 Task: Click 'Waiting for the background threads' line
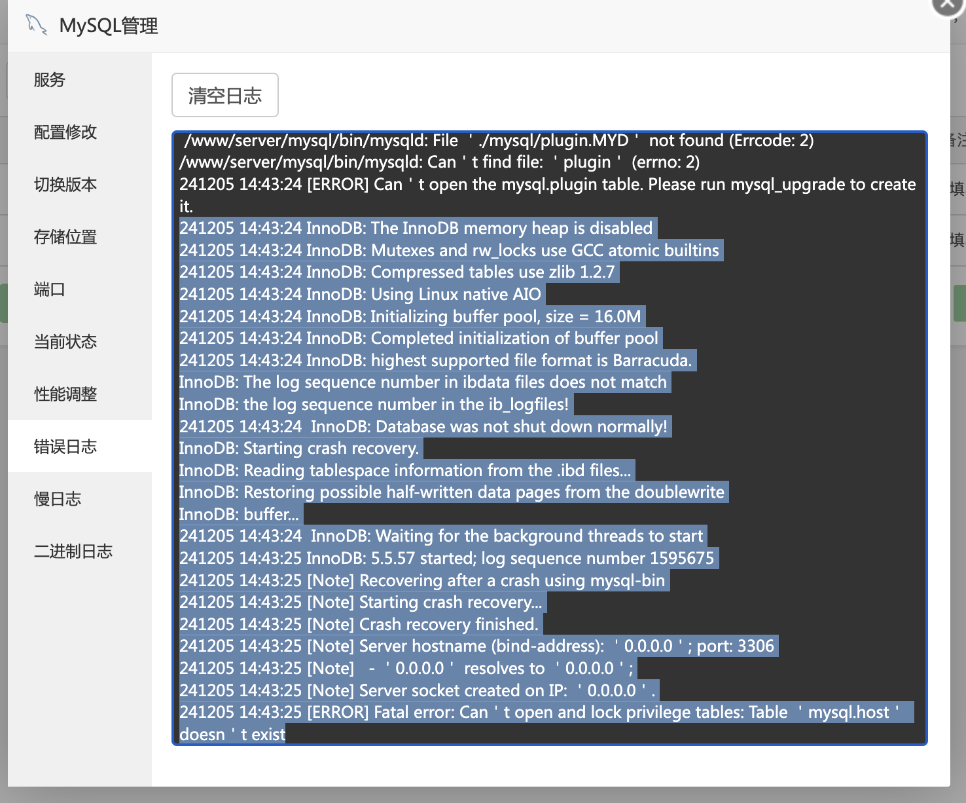point(442,536)
